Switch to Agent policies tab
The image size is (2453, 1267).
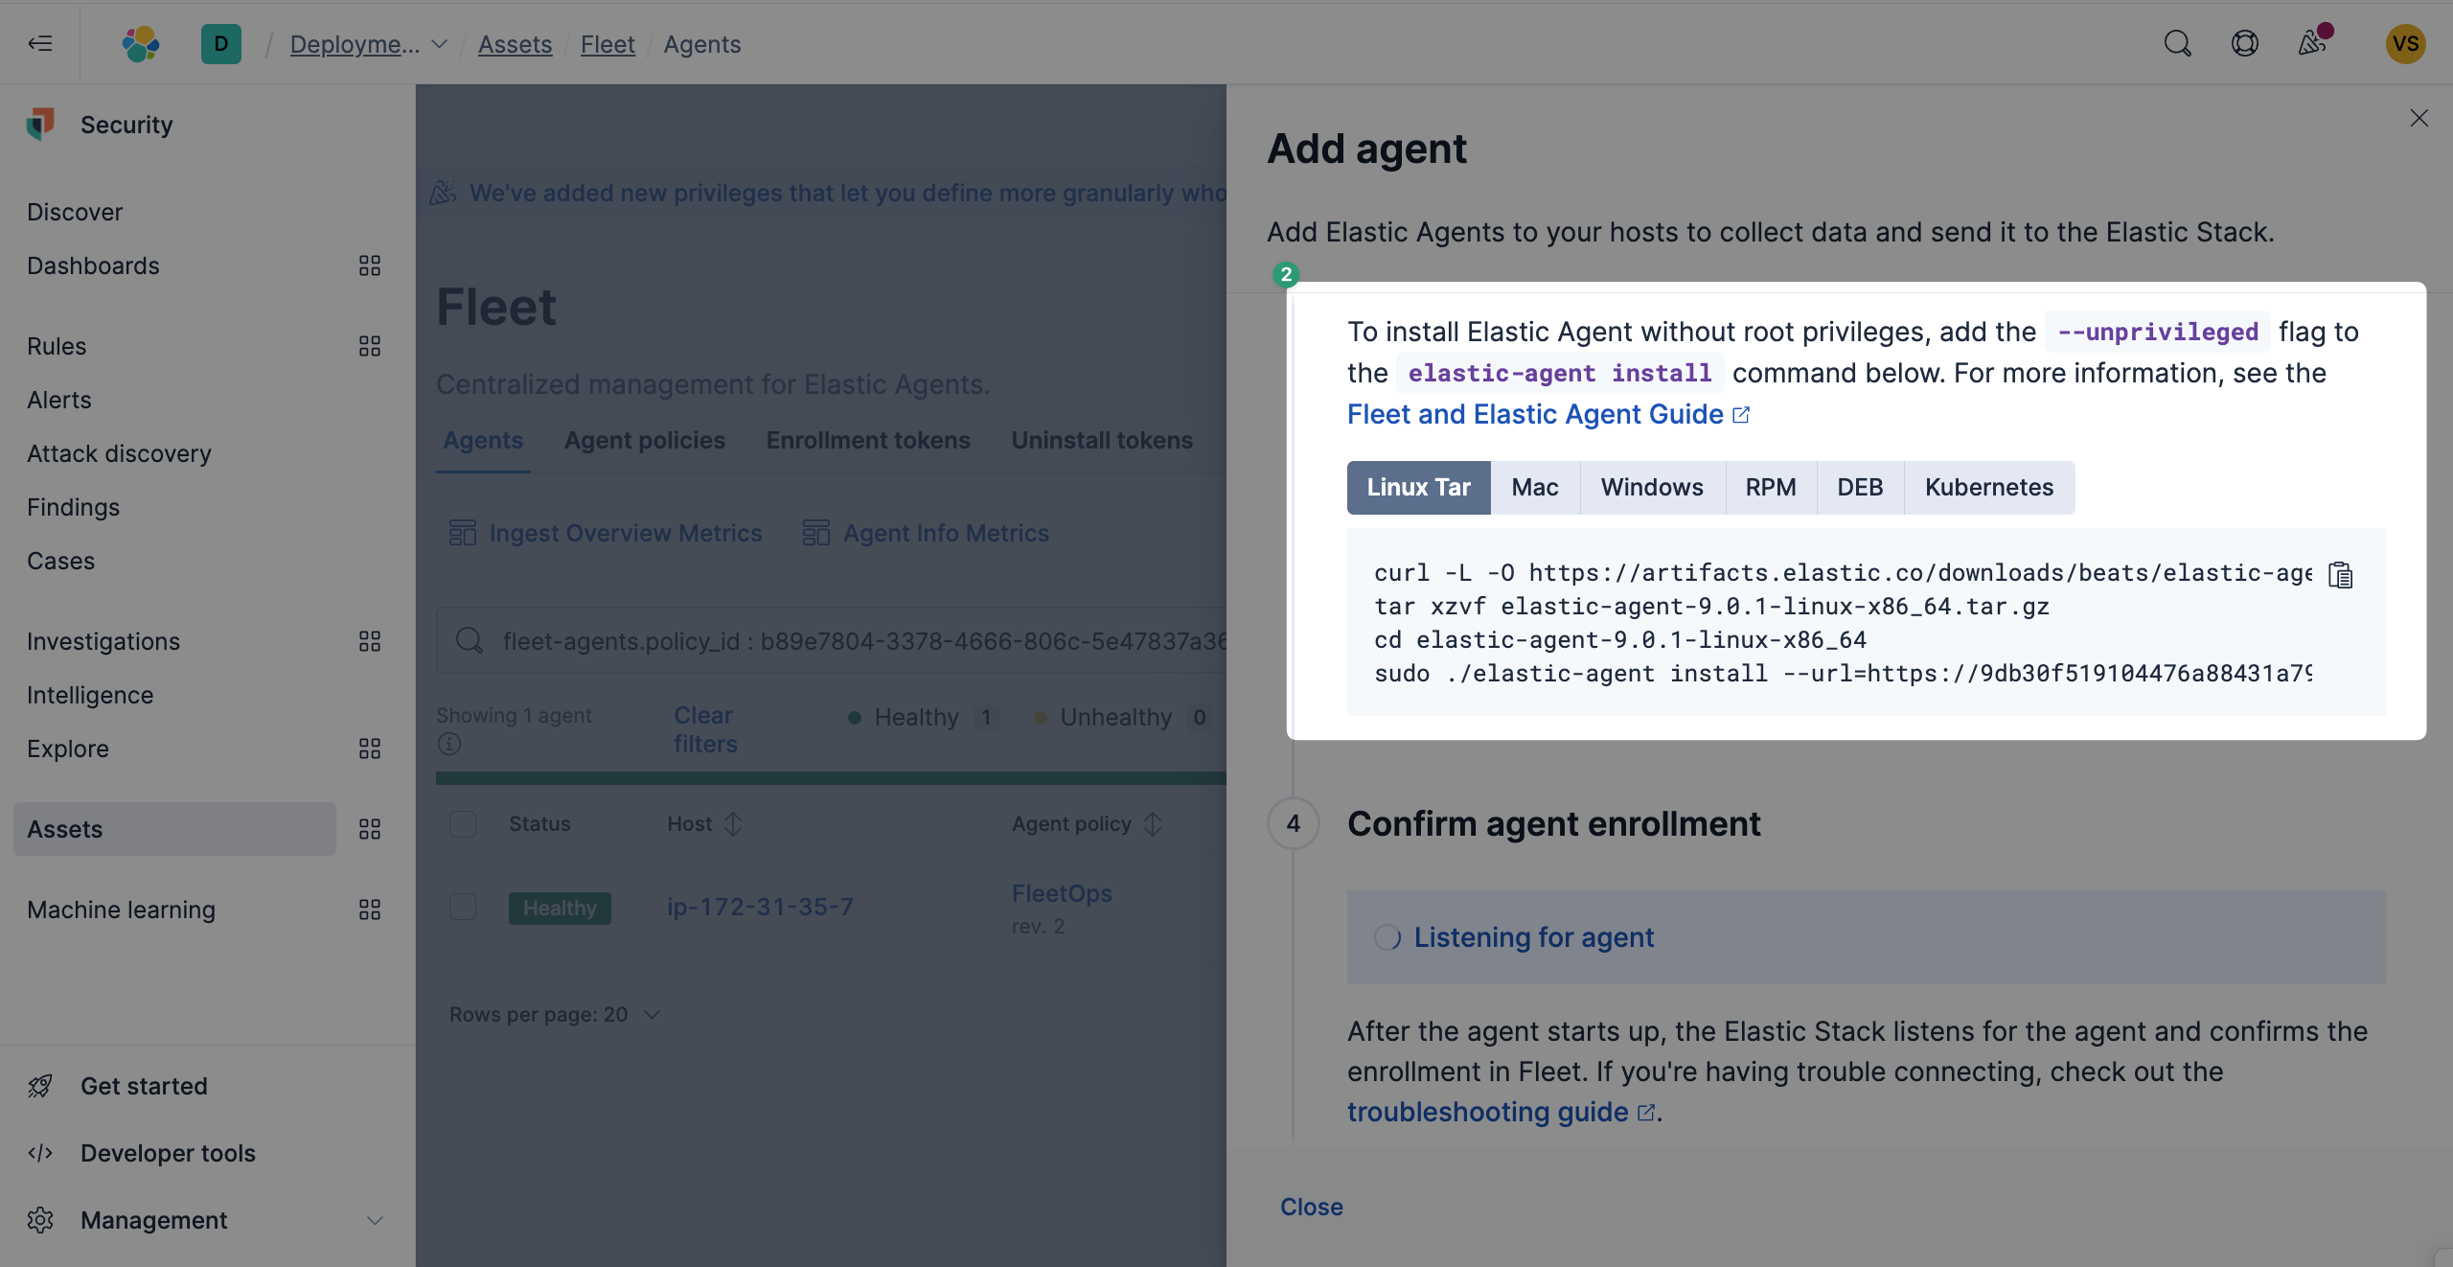645,440
